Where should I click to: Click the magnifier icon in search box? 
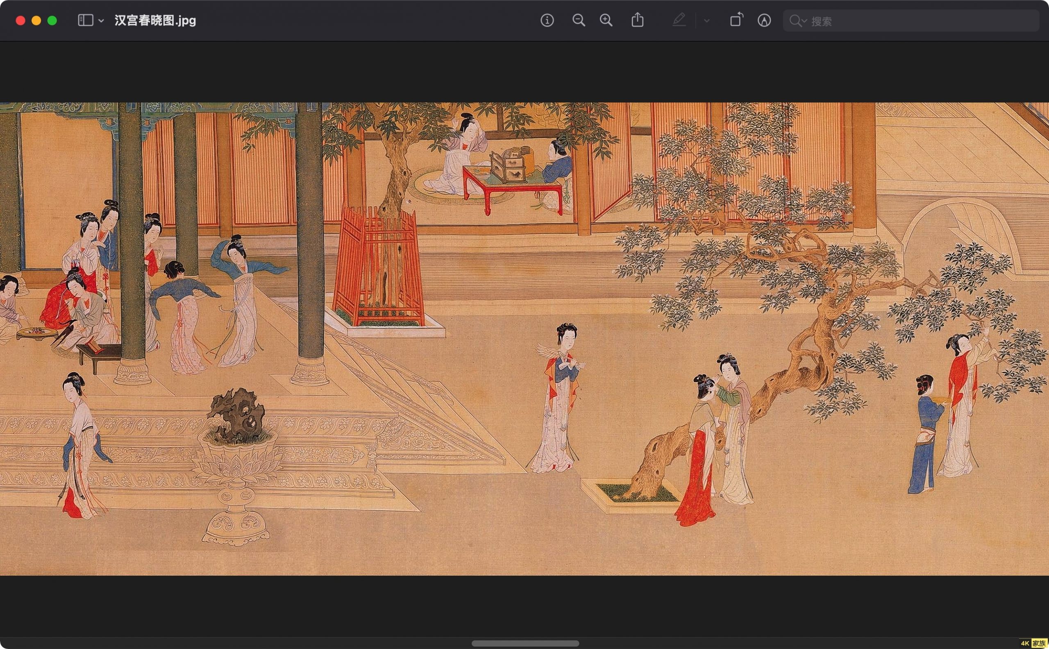coord(795,20)
